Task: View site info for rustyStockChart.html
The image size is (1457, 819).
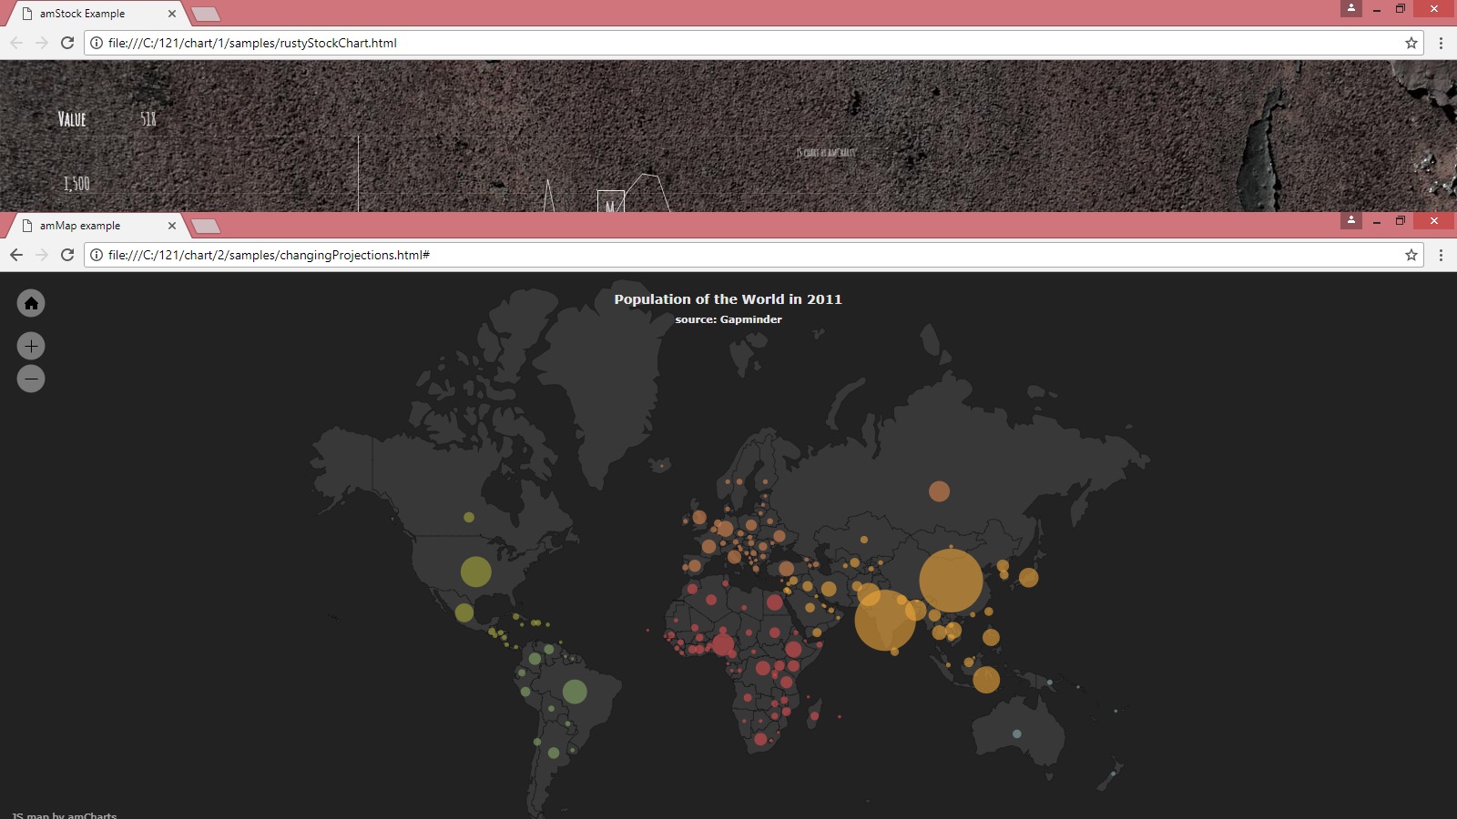Action: coord(97,43)
